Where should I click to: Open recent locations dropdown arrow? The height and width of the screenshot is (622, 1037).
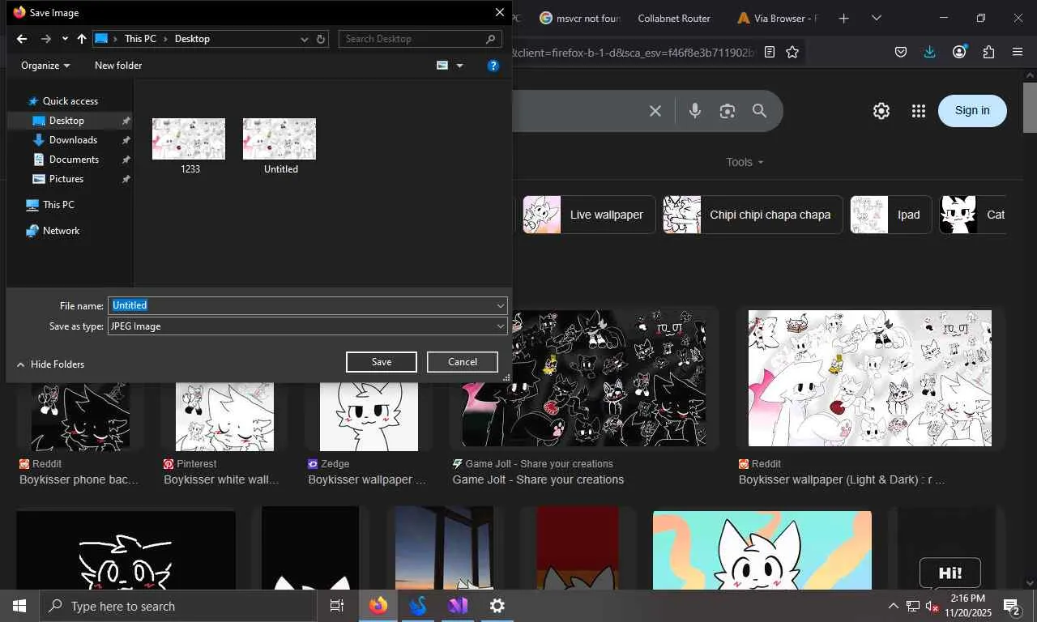[65, 39]
